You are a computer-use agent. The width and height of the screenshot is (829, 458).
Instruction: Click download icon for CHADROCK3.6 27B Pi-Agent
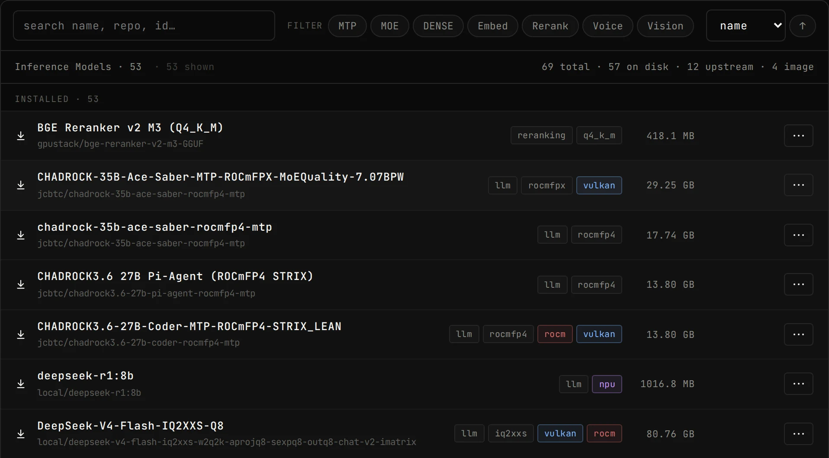21,284
